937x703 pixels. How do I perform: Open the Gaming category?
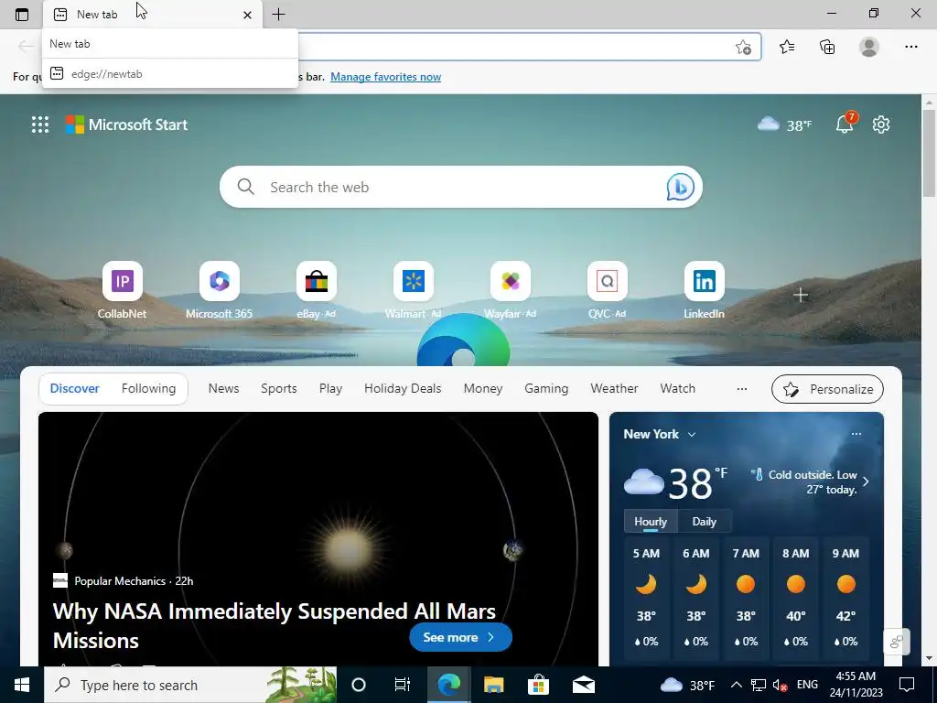coord(546,388)
